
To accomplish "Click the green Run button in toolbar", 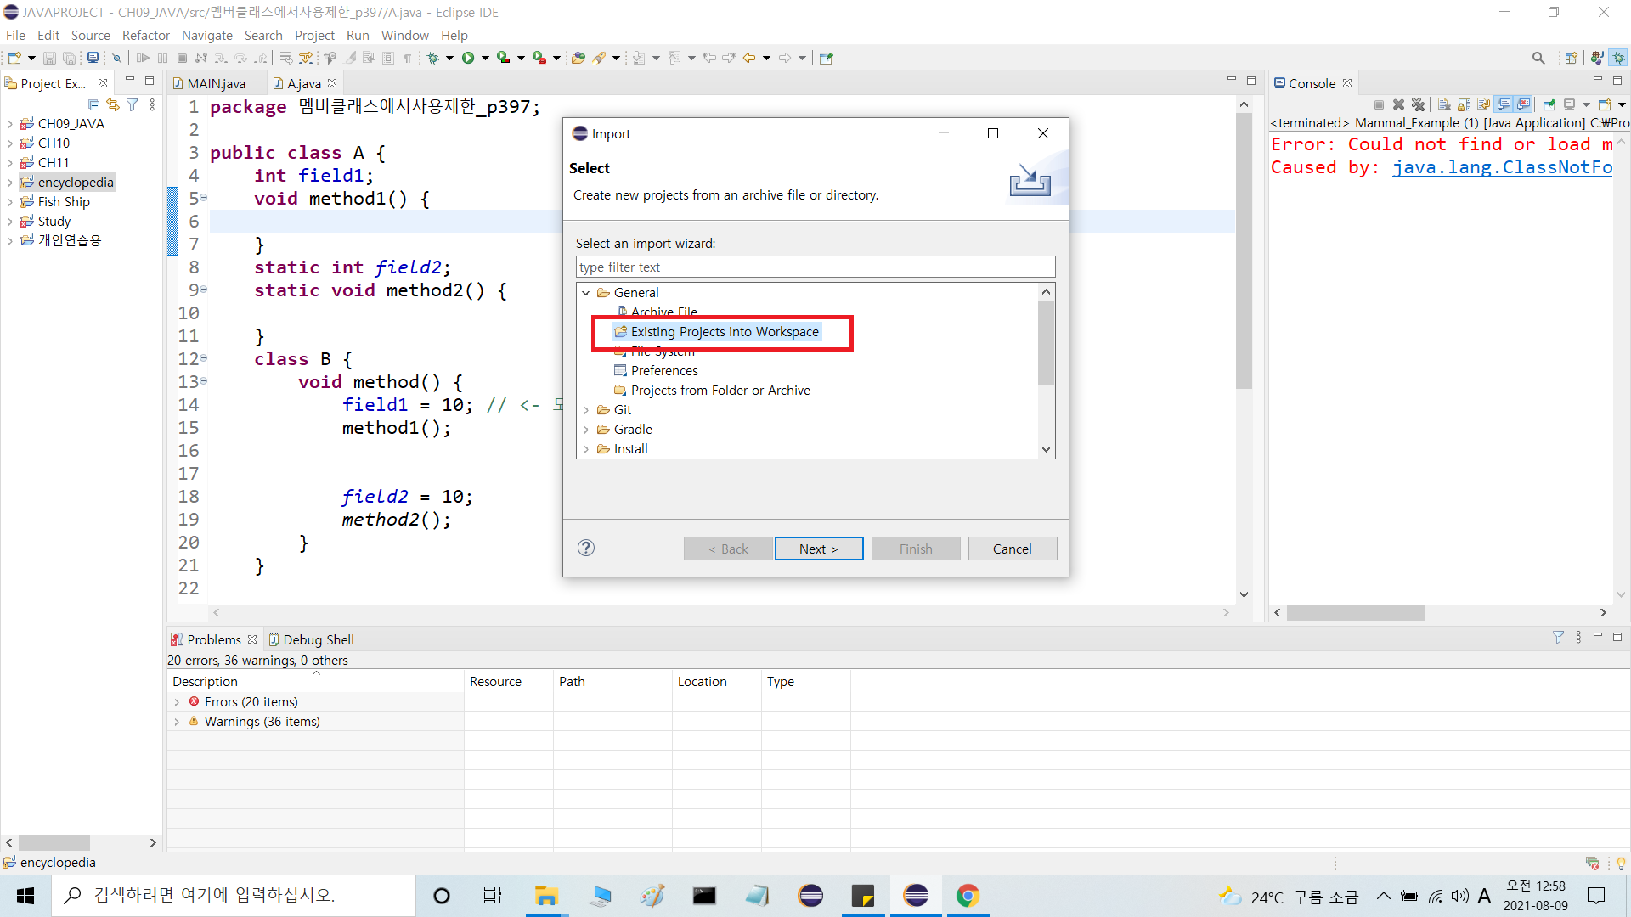I will pos(468,58).
